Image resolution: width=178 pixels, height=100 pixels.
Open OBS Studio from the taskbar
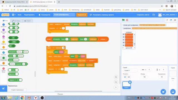(42, 98)
